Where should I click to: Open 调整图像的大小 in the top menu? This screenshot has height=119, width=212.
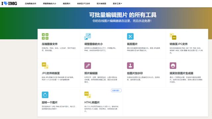coord(49,4)
